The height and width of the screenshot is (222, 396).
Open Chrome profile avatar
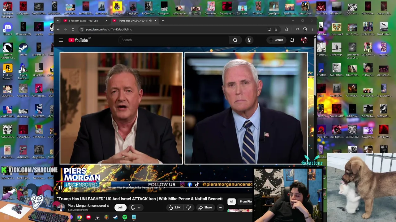click(305, 29)
